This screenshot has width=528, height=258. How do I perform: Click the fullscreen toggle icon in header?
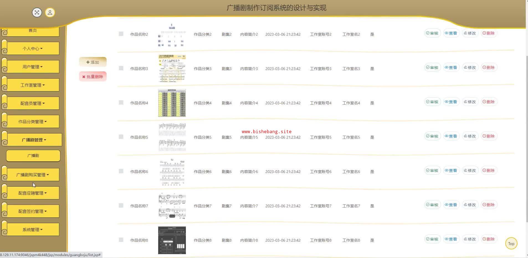coord(37,12)
